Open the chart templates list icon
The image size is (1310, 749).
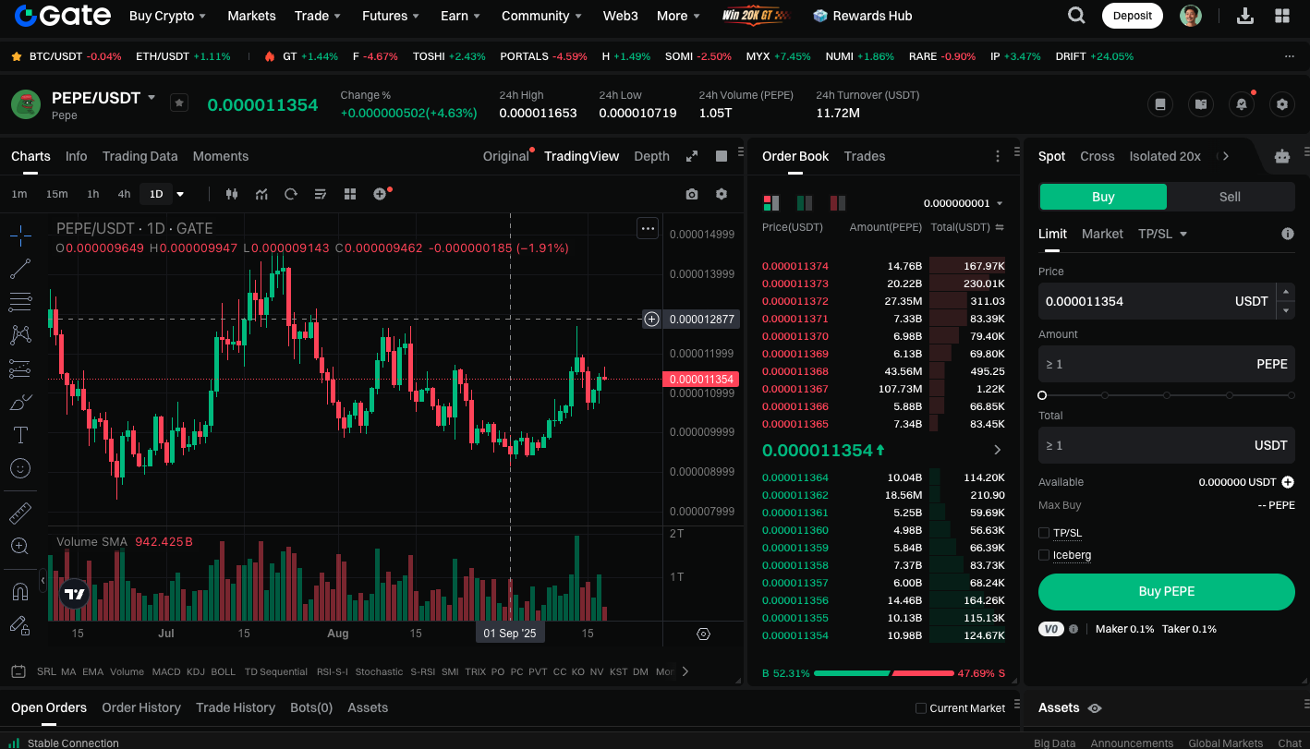pyautogui.click(x=321, y=194)
